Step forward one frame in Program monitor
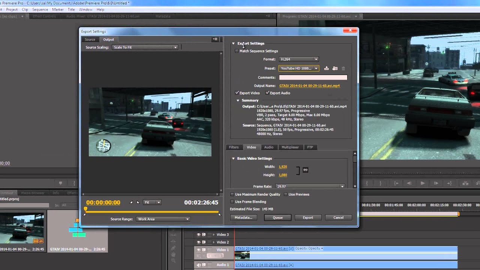 [x=436, y=183]
